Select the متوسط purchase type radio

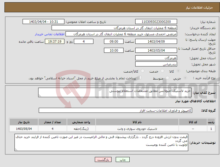(167, 78)
